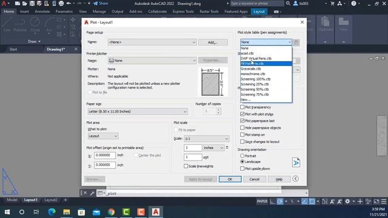Select Landscape orientation radio button
The height and width of the screenshot is (218, 388).
click(x=242, y=162)
